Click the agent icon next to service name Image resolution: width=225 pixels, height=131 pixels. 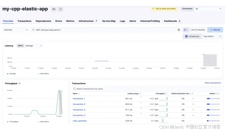[54, 9]
